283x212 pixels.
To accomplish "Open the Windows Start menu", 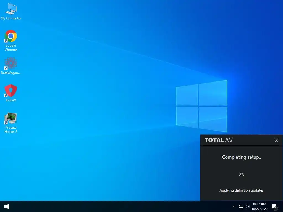I will click(x=7, y=206).
